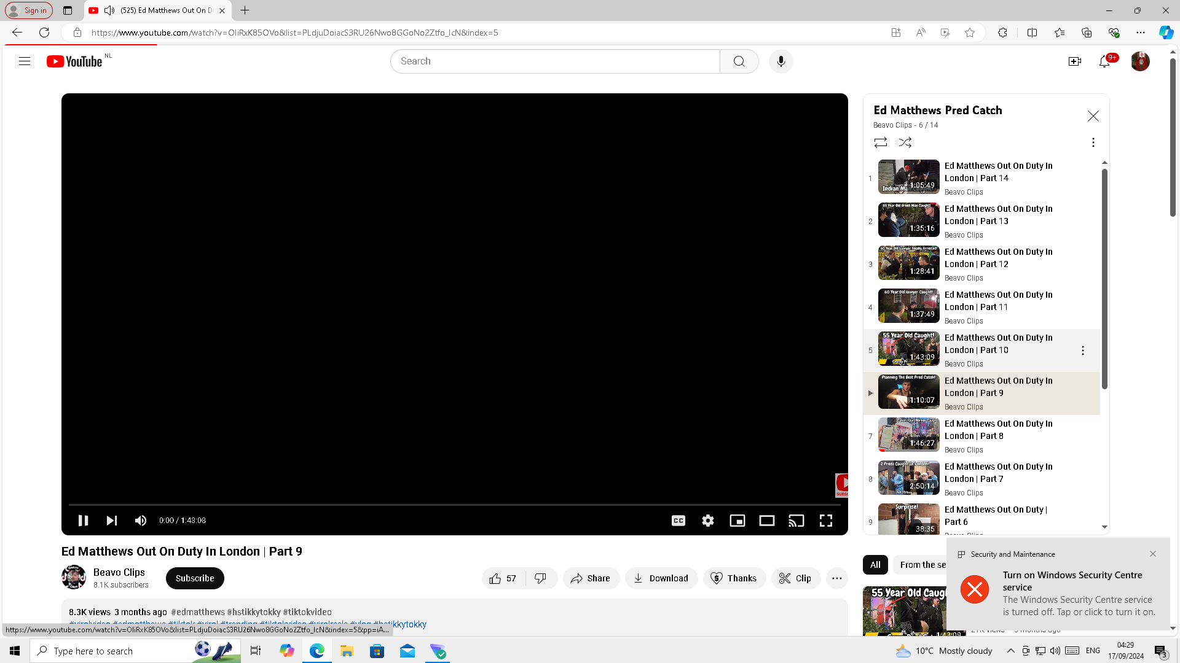Open Create video icon
Screen dimensions: 1180x663
point(1074,61)
